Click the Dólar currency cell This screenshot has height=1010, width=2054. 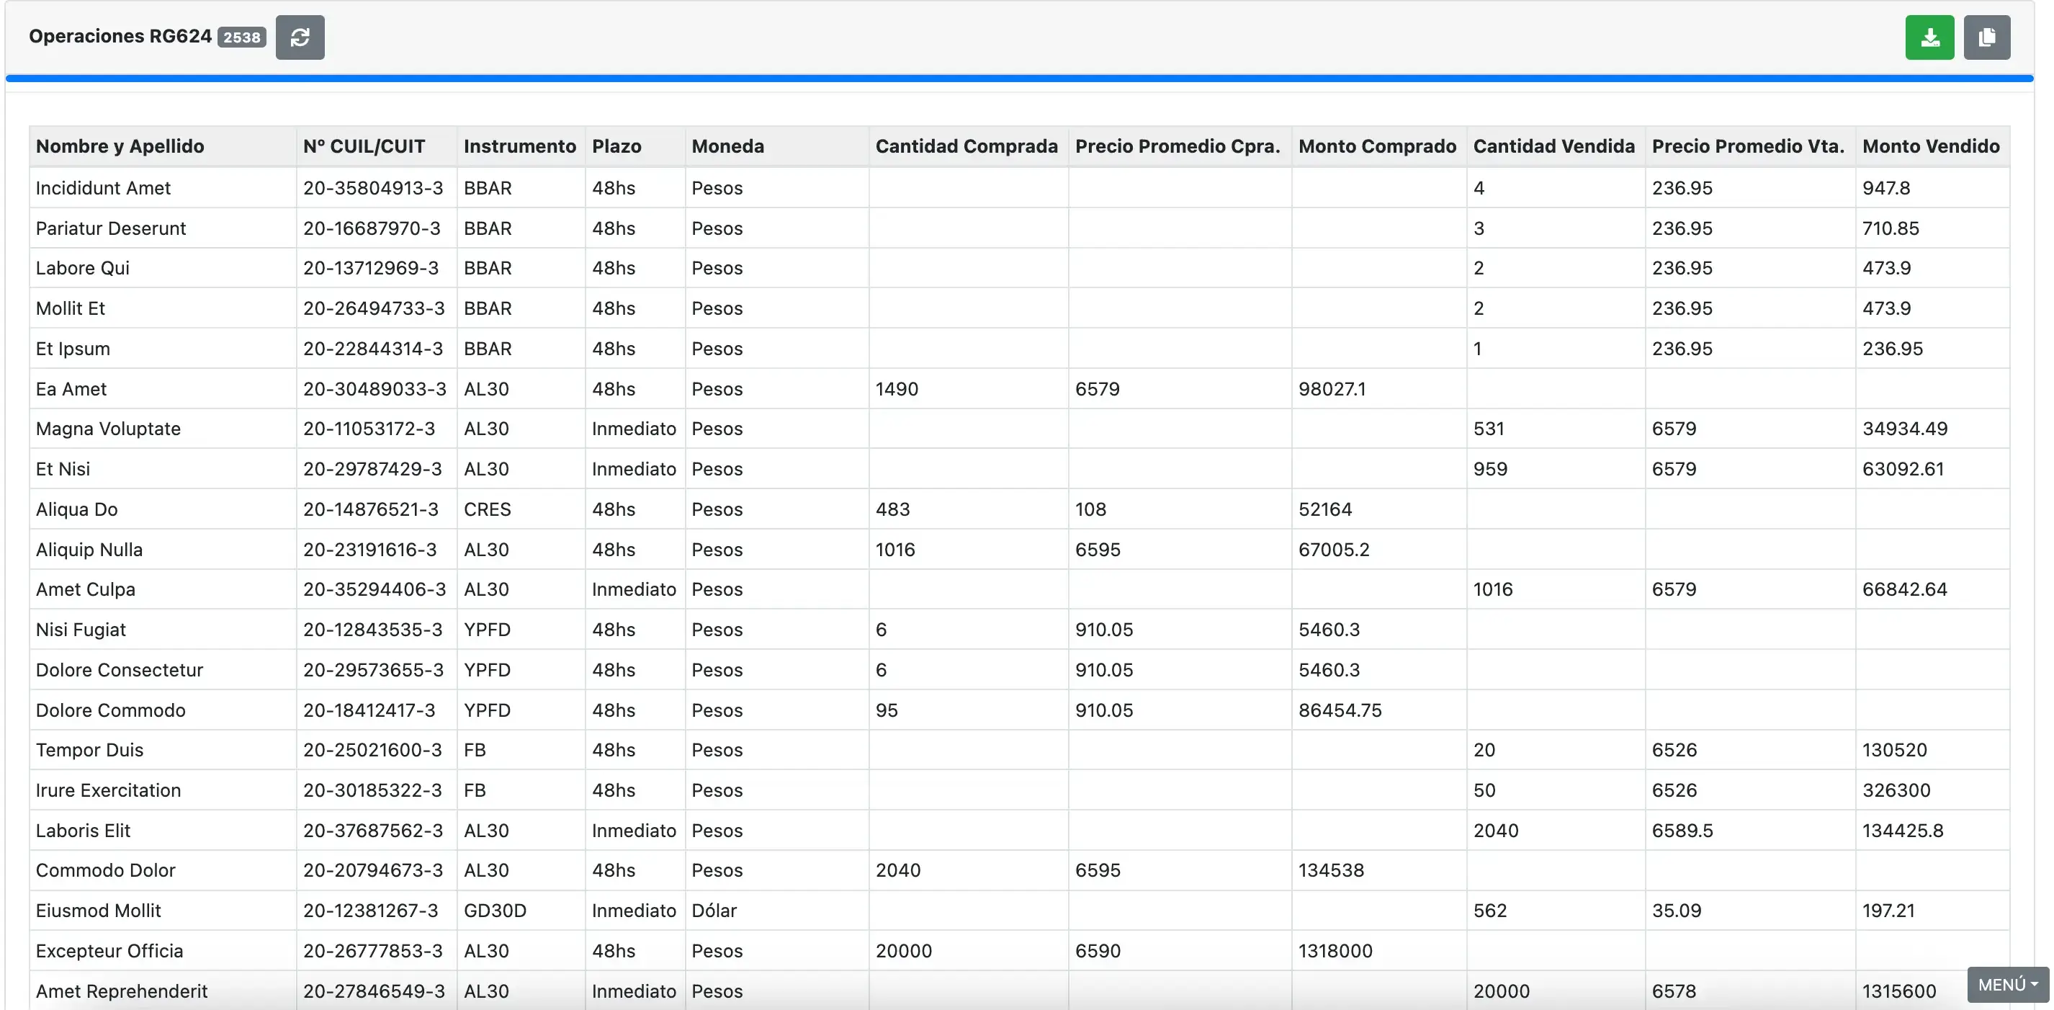714,911
